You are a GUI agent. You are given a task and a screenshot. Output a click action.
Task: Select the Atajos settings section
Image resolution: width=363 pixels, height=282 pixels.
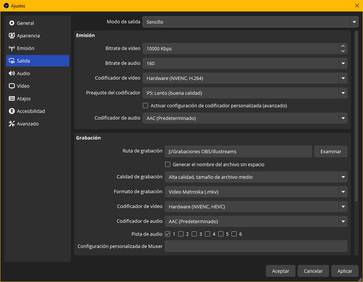38,98
